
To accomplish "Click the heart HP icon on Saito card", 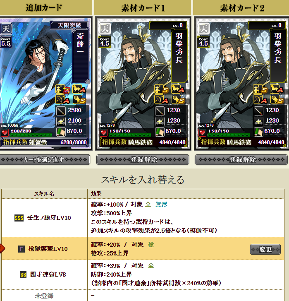I will [5, 132].
